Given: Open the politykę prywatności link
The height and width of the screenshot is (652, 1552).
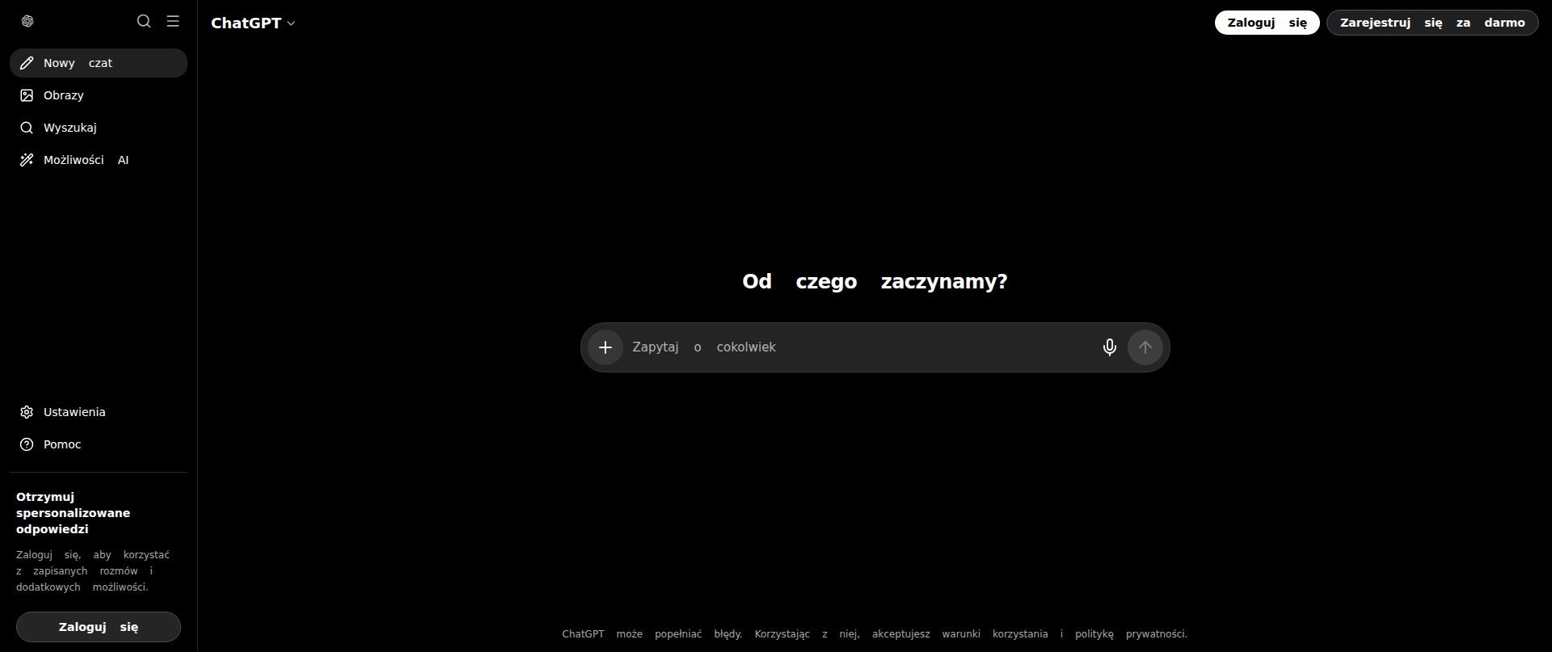Looking at the screenshot, I should 1130,634.
